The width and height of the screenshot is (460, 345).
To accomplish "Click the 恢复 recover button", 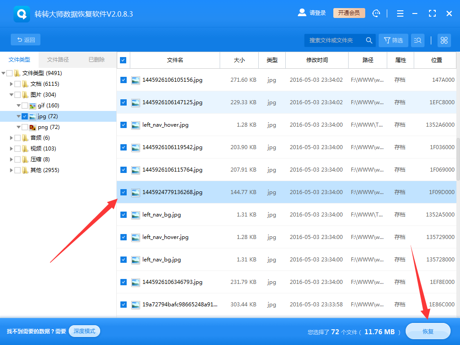I will [428, 332].
